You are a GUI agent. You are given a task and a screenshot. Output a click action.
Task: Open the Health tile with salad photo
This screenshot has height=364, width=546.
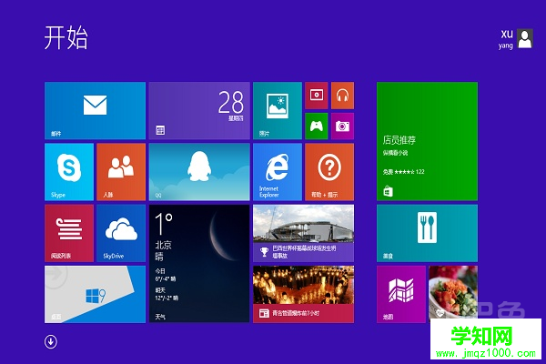click(453, 293)
